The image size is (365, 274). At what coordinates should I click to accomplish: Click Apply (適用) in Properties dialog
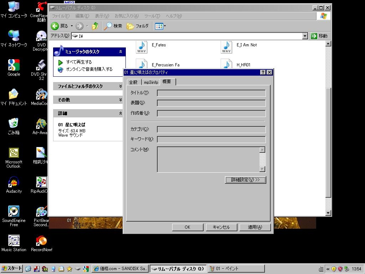(255, 227)
